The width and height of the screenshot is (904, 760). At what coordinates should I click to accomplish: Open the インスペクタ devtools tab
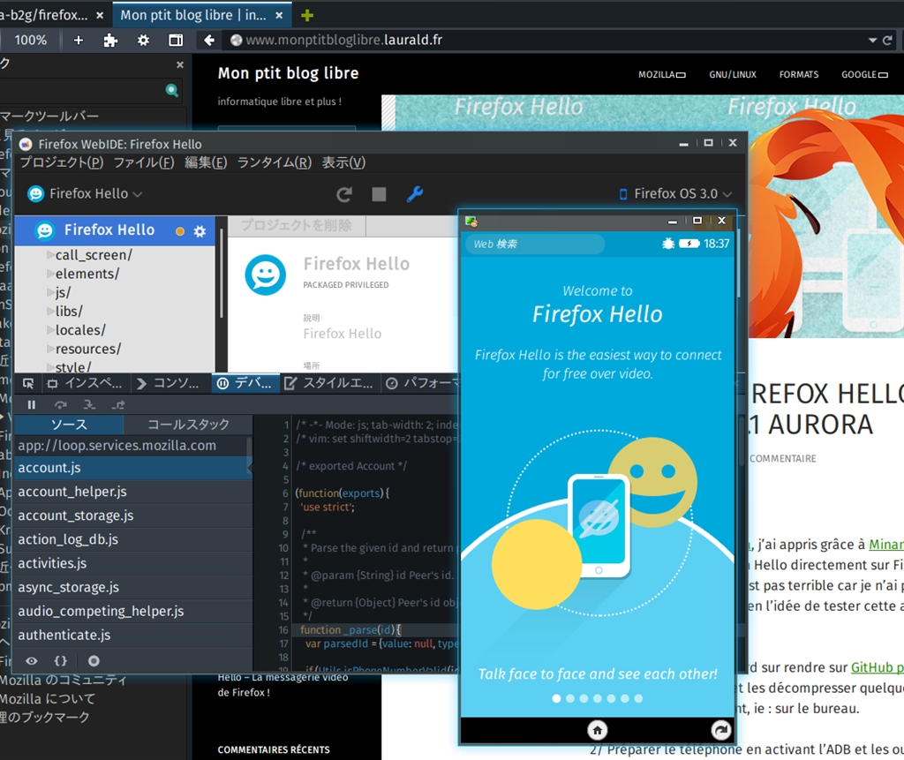click(x=85, y=383)
